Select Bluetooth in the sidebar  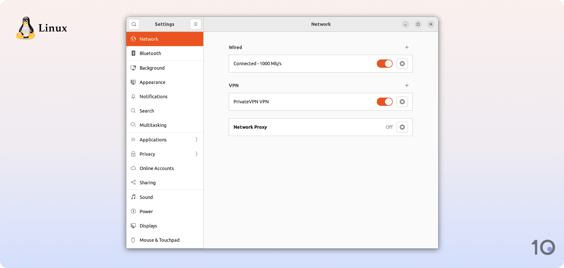165,53
